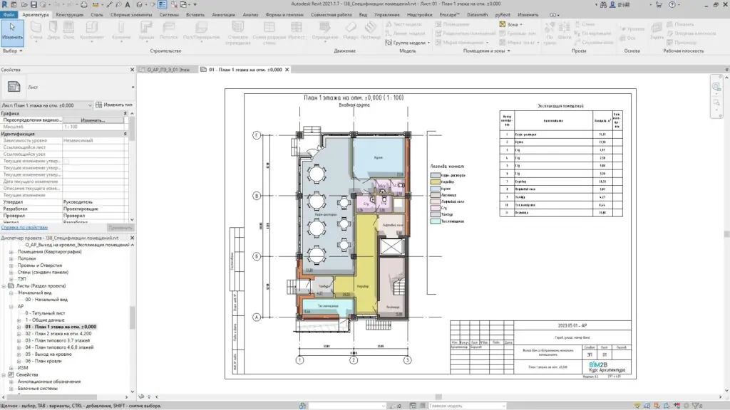Image resolution: width=730 pixels, height=410 pixels.
Task: Switch to the О_АР_ПЭ_Э_01 Этаж view tab
Action: [x=168, y=70]
